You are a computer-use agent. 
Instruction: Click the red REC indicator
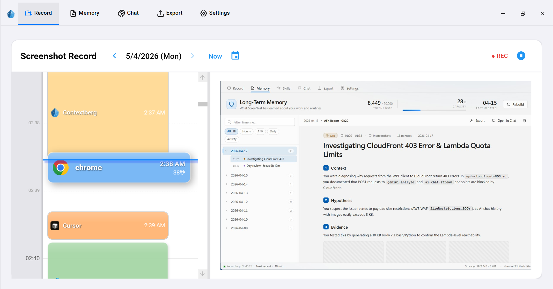tap(500, 56)
